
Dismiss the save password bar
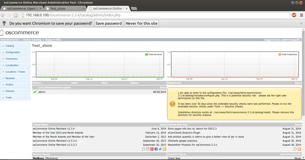pyautogui.click(x=301, y=23)
